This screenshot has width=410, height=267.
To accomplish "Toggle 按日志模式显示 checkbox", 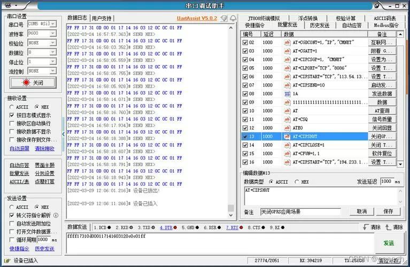I will (x=12, y=115).
